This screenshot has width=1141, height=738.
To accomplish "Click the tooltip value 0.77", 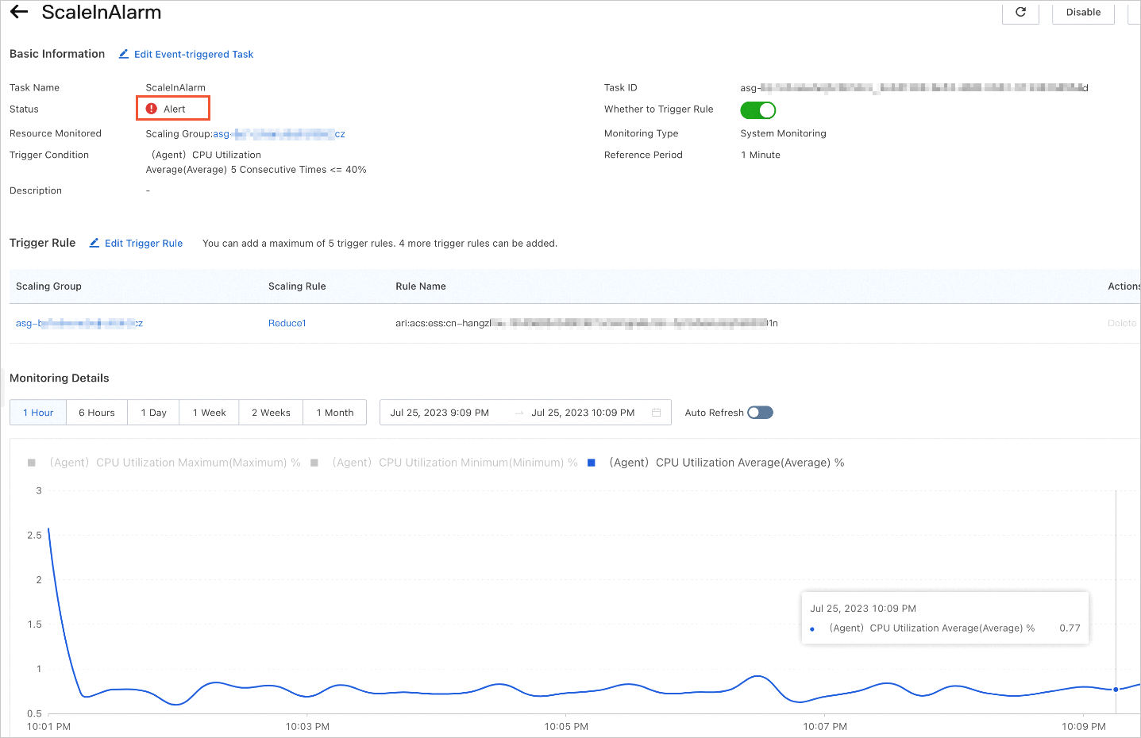I will coord(1070,628).
